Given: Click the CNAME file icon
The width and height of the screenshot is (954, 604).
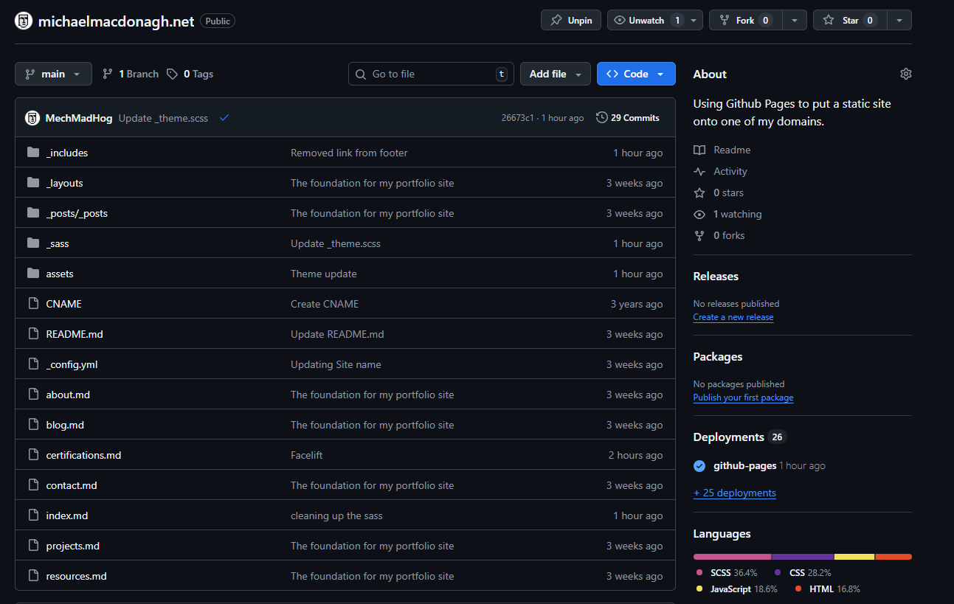Looking at the screenshot, I should coord(33,304).
